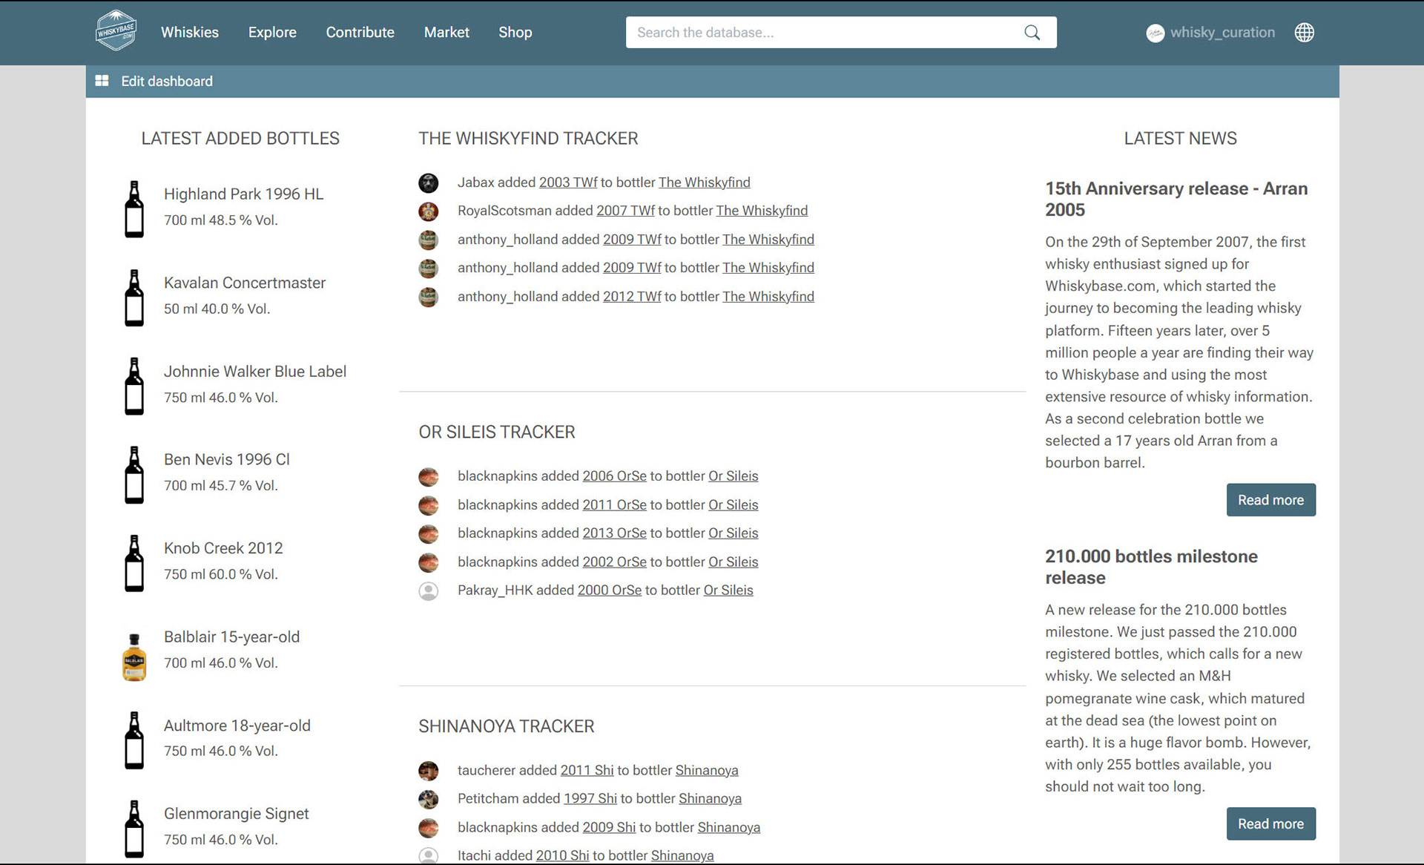Open Shinanoya bottler link in taucherer row
1424x865 pixels.
[x=706, y=770]
